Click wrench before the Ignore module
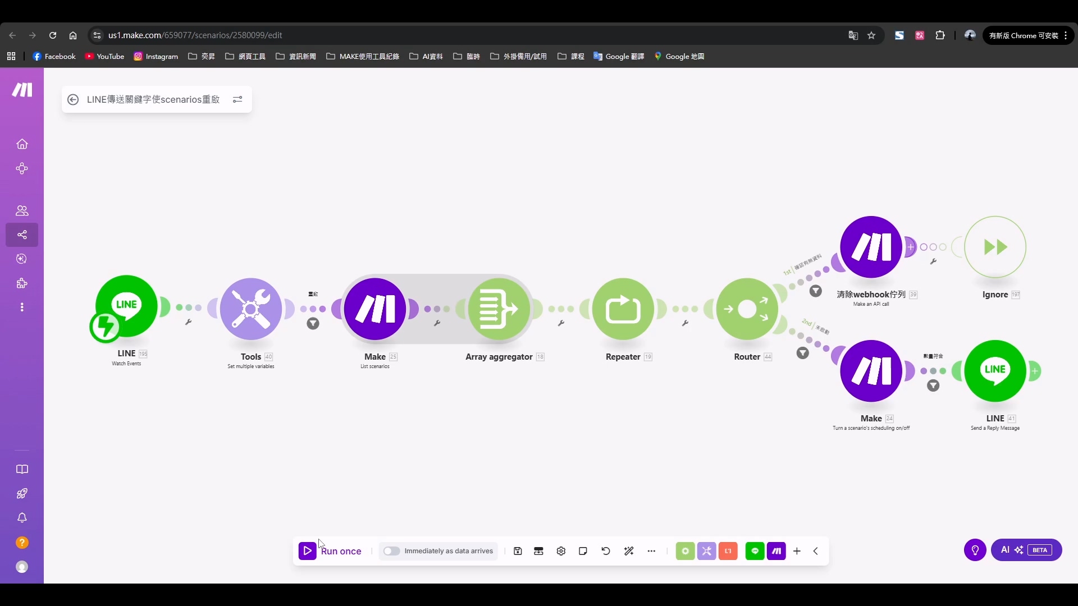The image size is (1078, 606). click(x=933, y=261)
